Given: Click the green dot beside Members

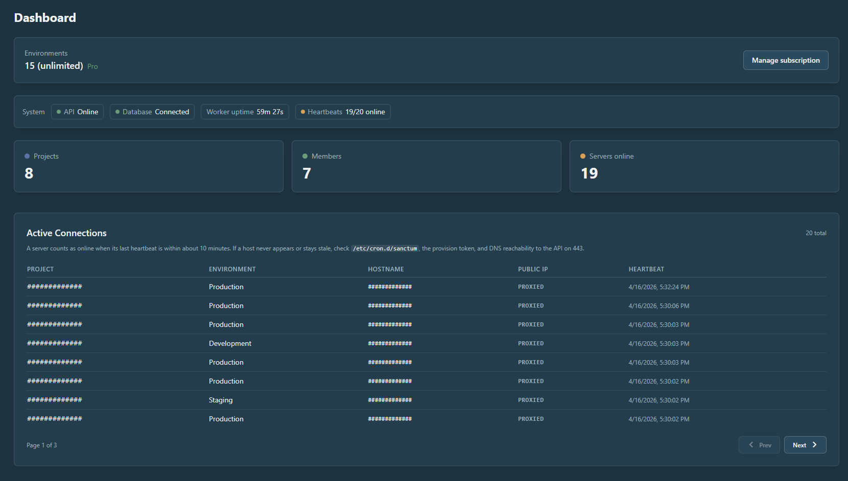Looking at the screenshot, I should 305,156.
